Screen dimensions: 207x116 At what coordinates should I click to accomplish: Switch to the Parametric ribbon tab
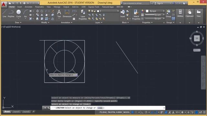(39, 7)
